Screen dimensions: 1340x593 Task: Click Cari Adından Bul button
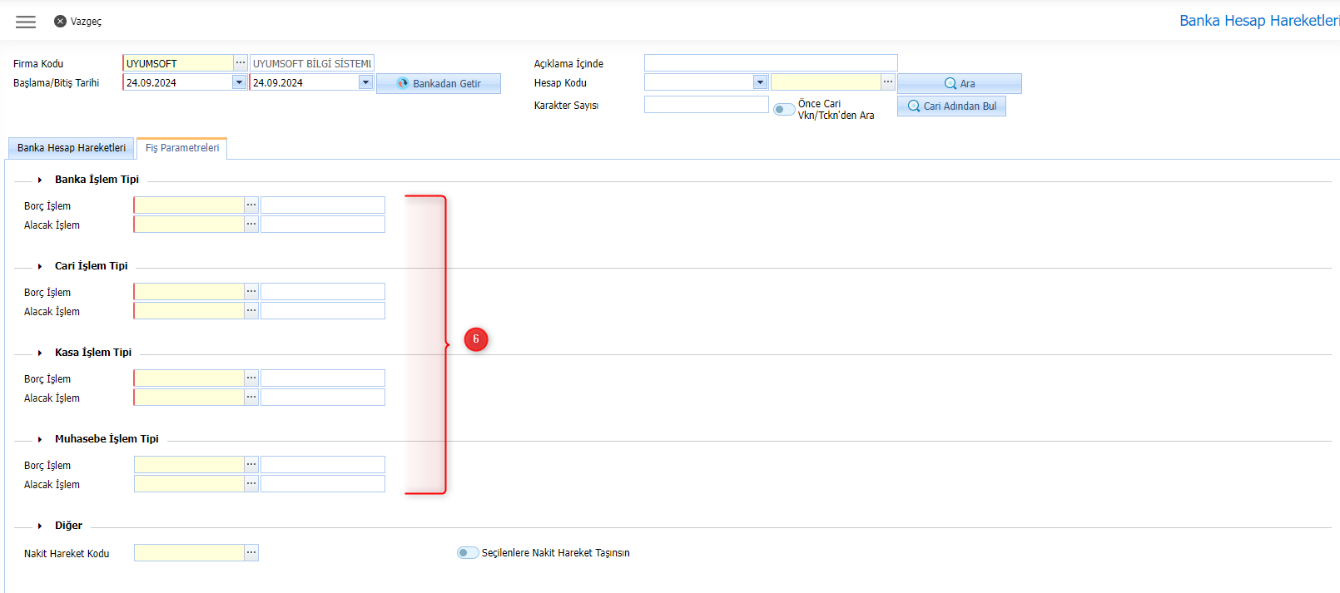[951, 106]
